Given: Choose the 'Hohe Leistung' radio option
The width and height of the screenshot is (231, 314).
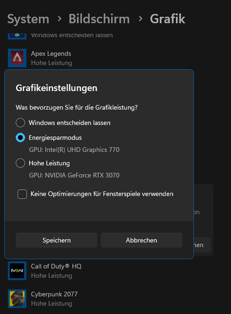Looking at the screenshot, I should pyautogui.click(x=20, y=163).
